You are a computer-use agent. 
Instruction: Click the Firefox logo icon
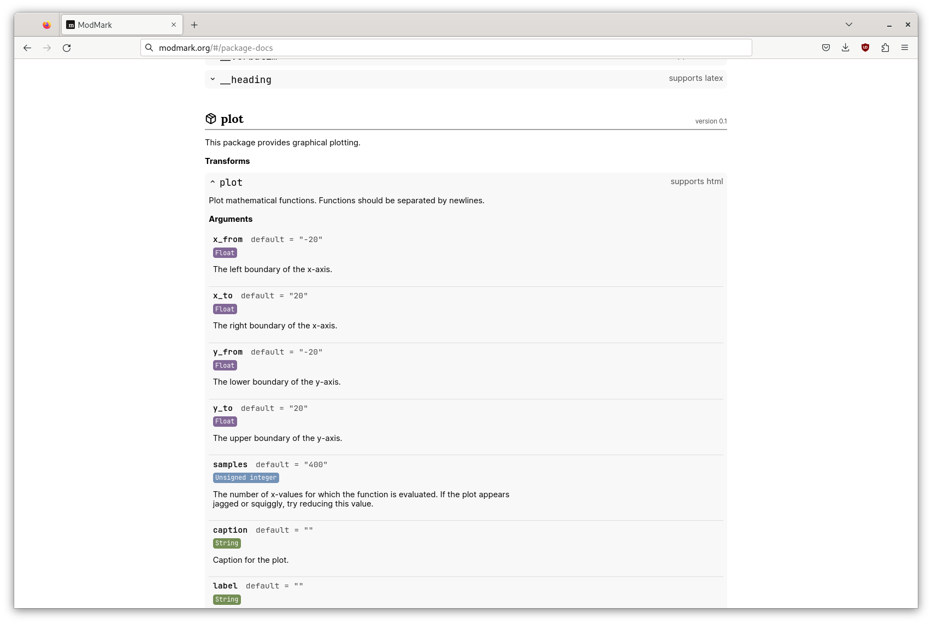click(x=47, y=25)
